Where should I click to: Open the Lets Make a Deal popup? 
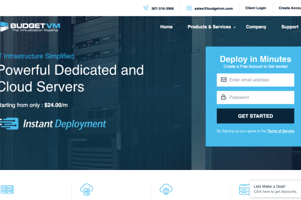tap(275, 189)
